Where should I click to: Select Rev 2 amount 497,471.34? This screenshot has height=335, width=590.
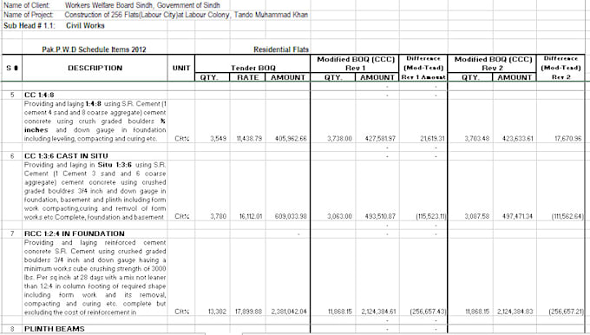pyautogui.click(x=517, y=216)
